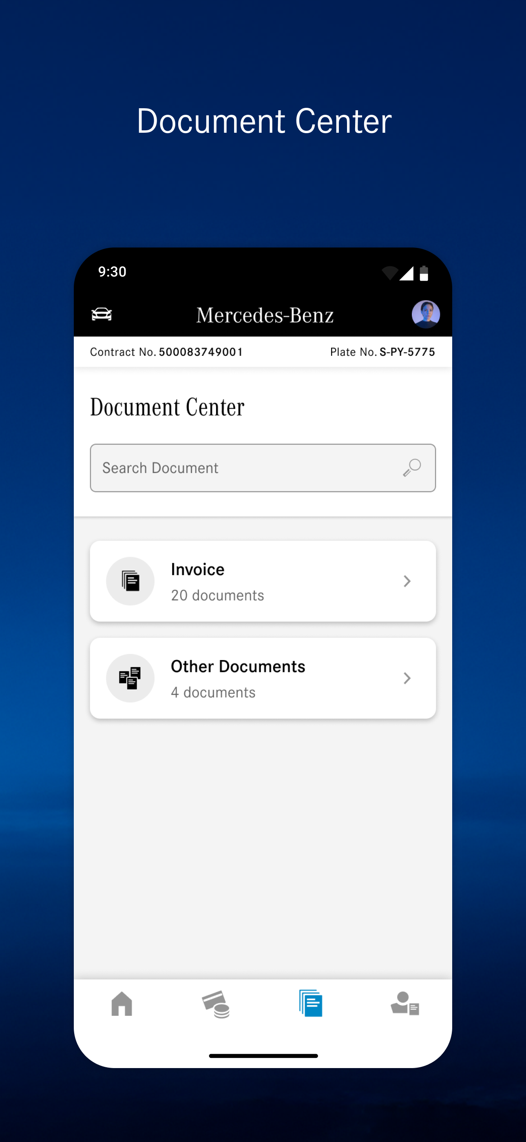This screenshot has width=526, height=1142.
Task: Tap the bottom home gesture bar
Action: point(263,1056)
